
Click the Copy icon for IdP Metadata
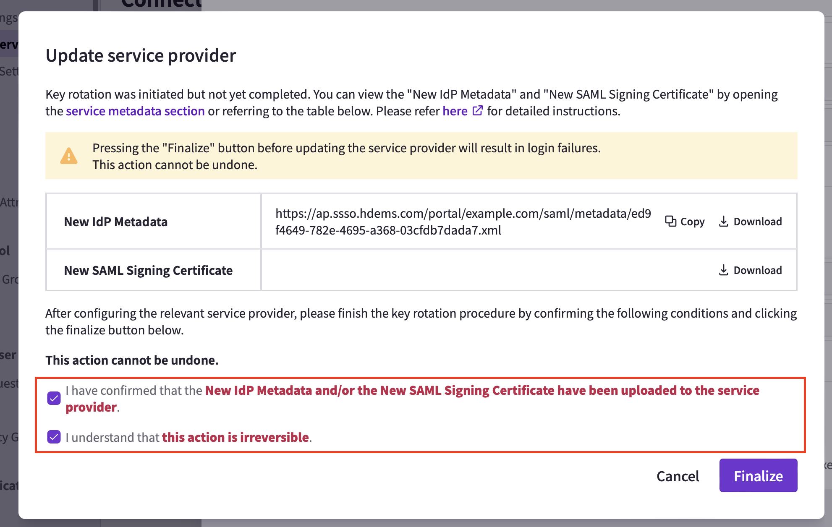click(670, 221)
